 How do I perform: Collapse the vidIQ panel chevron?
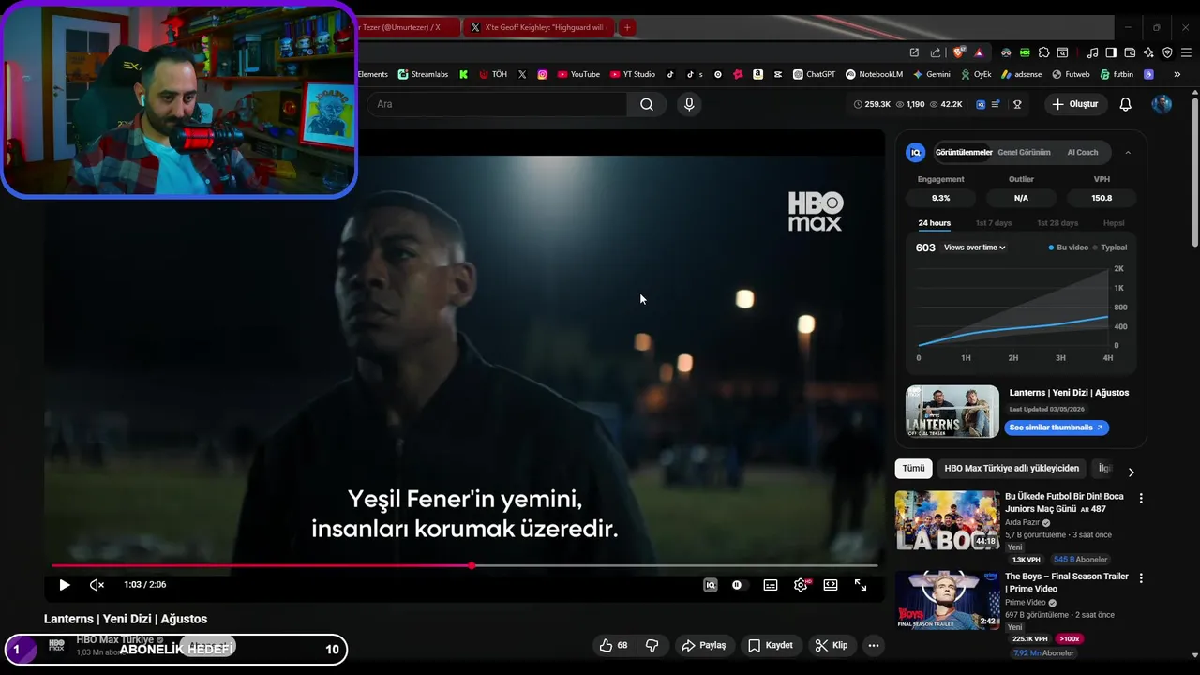click(x=1128, y=152)
